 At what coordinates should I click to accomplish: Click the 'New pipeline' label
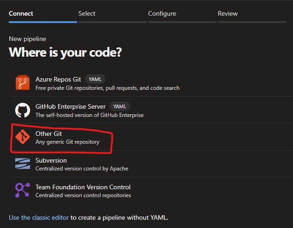point(28,39)
